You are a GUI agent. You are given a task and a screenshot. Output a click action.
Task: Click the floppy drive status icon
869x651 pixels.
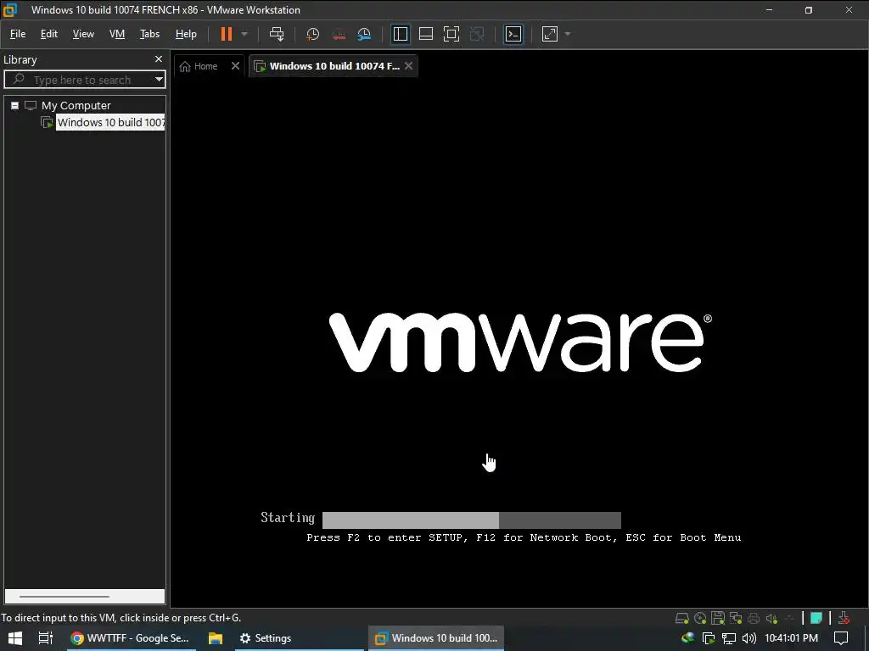(718, 618)
